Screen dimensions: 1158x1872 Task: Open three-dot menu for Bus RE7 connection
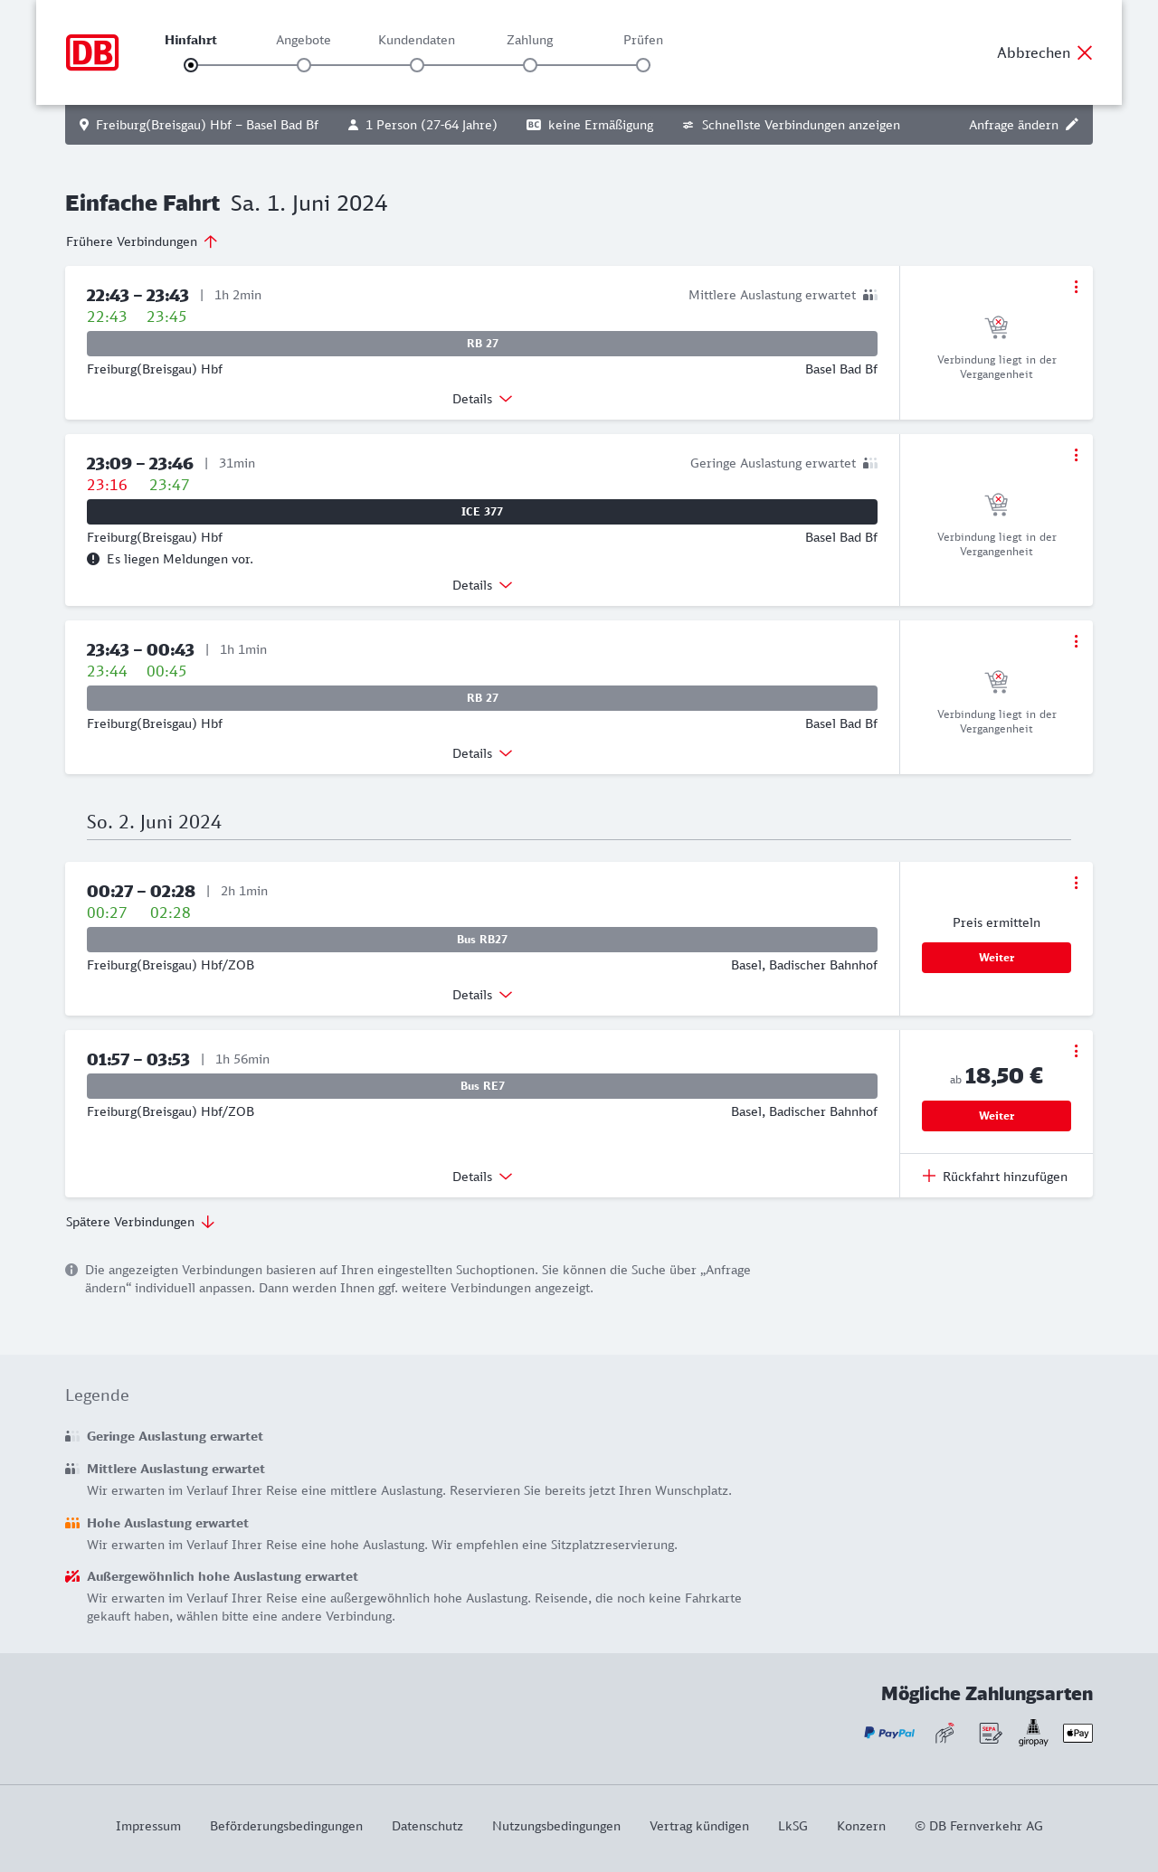pyautogui.click(x=1076, y=1051)
